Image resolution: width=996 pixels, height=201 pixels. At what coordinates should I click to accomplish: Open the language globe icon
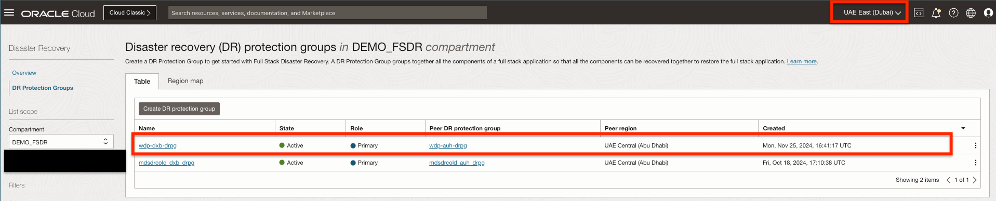(971, 13)
